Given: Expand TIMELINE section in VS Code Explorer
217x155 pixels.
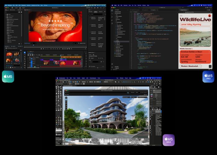Looking at the screenshot, I should pyautogui.click(x=117, y=68).
